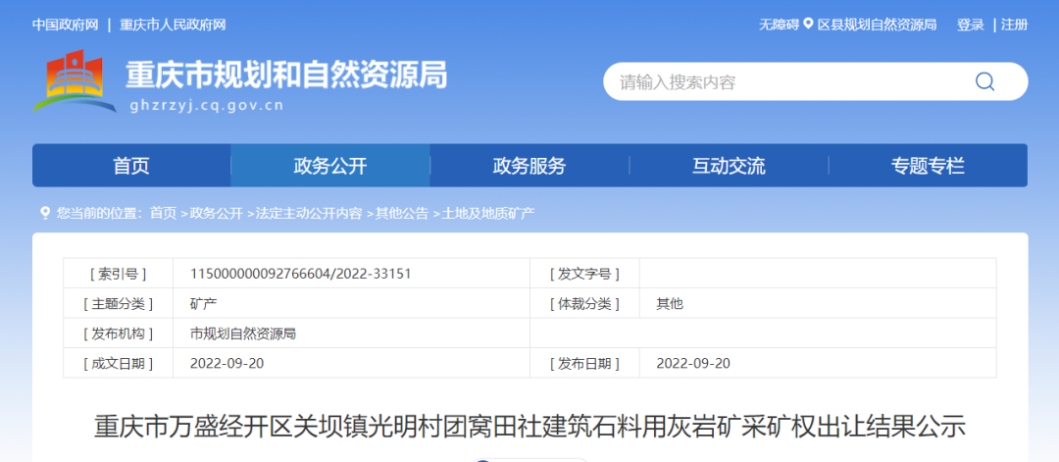Screen dimensions: 1059x462
Task: Enable 无障碍 accessibility mode
Action: tap(779, 25)
